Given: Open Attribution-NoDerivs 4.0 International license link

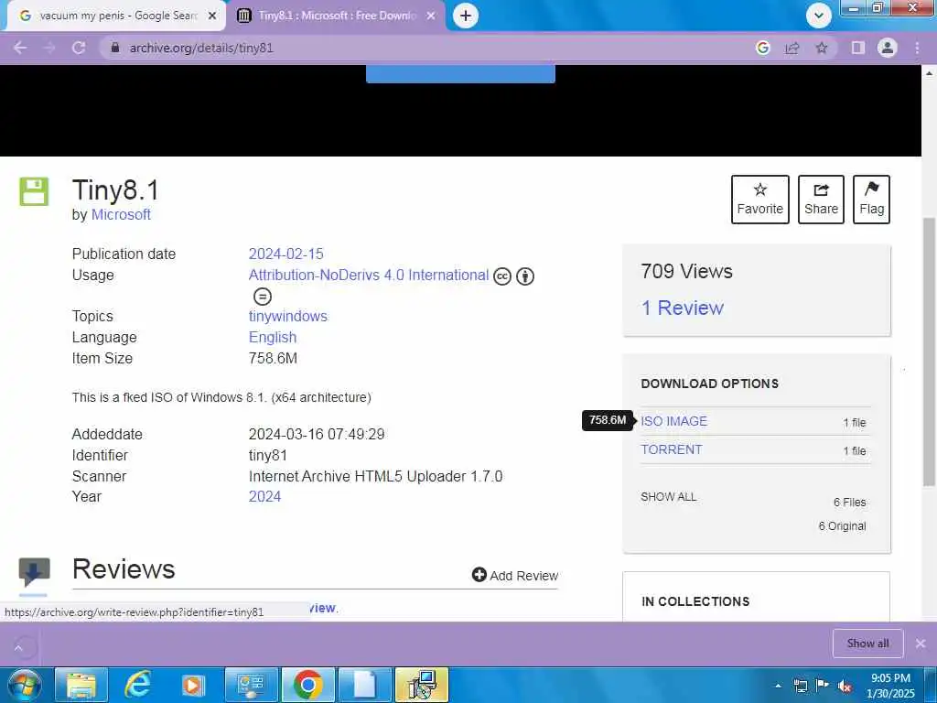Looking at the screenshot, I should click(x=369, y=275).
